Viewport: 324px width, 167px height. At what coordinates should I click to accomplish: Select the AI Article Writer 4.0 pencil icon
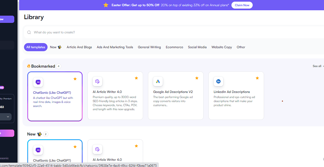tap(97, 81)
